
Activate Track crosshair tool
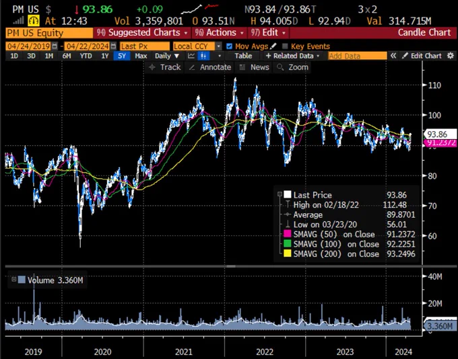coord(165,67)
